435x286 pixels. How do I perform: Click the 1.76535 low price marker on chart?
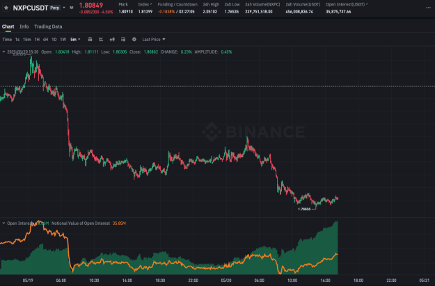pos(304,209)
